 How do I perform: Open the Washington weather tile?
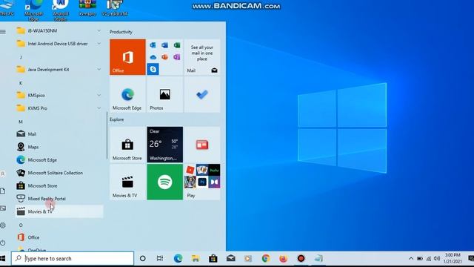pos(164,145)
